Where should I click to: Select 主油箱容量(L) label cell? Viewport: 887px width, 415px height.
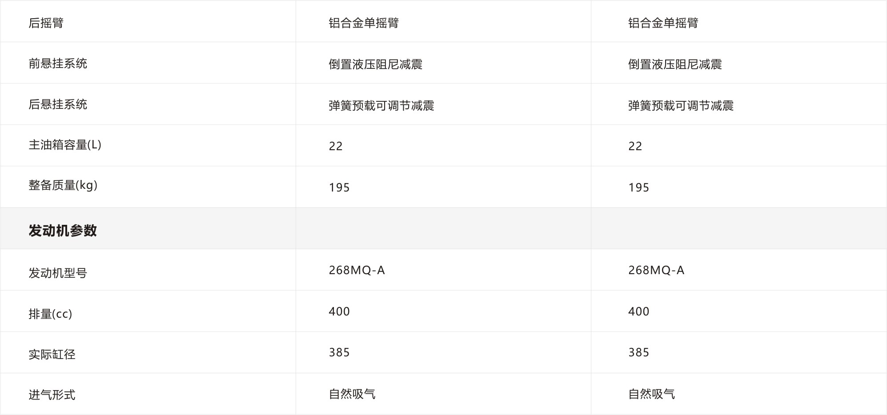[65, 145]
